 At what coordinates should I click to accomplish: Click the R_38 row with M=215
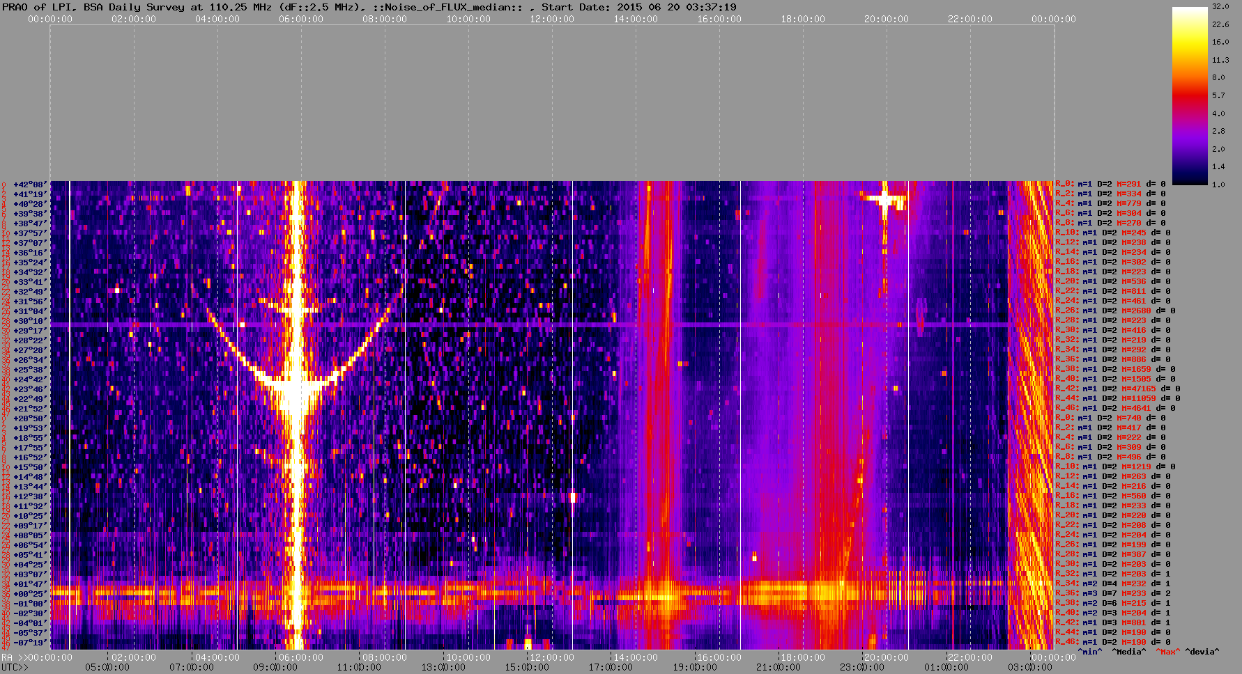1113,604
